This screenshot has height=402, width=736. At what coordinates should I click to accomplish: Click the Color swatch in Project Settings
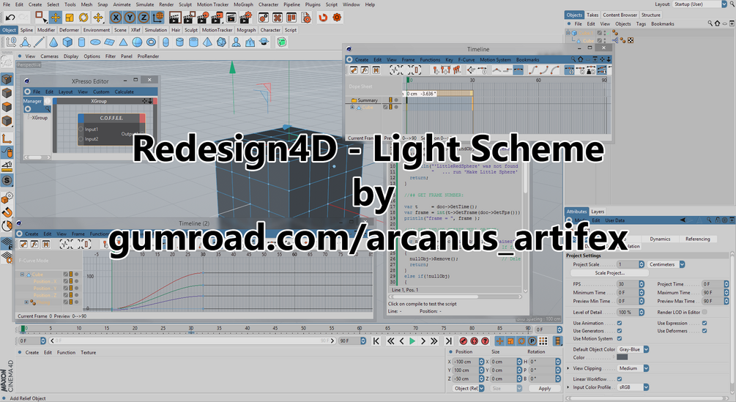pos(622,357)
